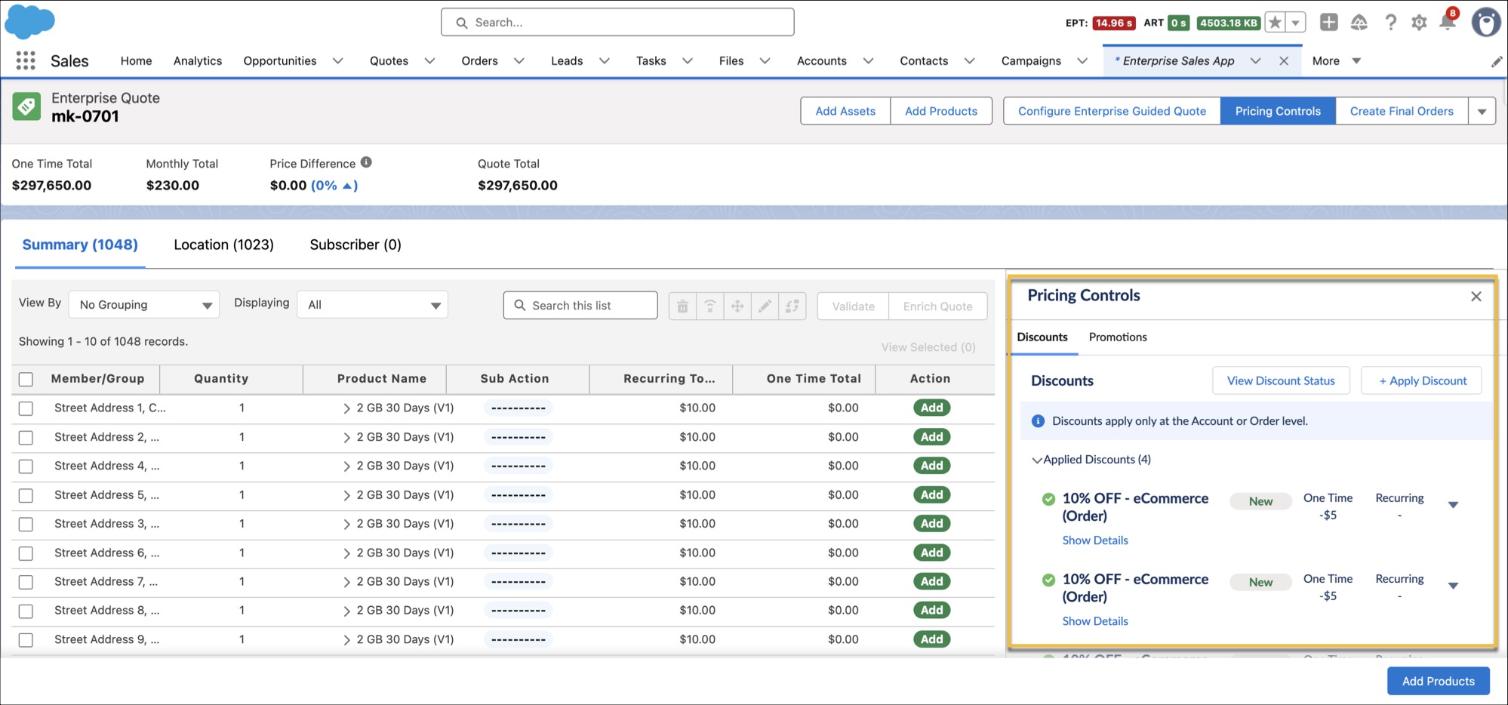Go to the Analytics nav item
This screenshot has width=1508, height=705.
pos(198,61)
